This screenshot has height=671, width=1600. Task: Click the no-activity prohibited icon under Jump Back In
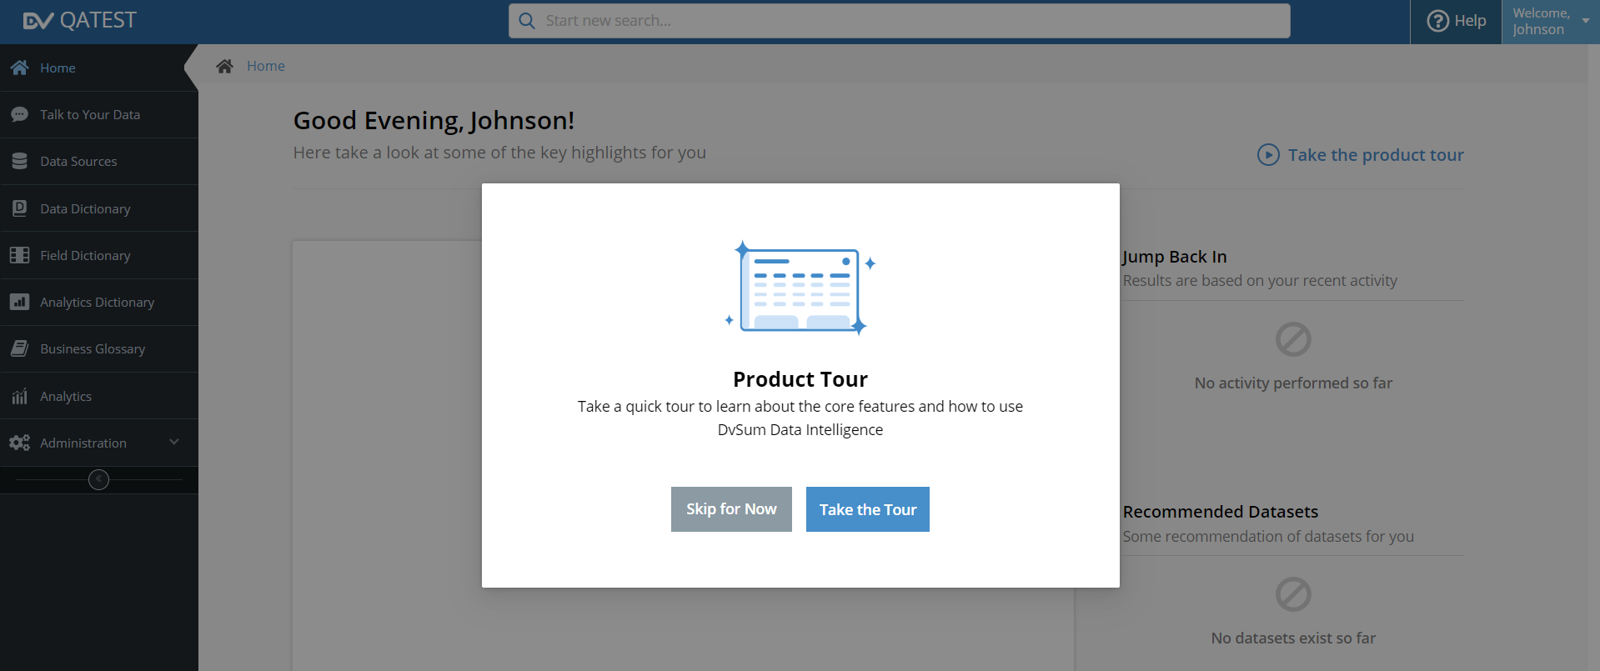(x=1293, y=339)
